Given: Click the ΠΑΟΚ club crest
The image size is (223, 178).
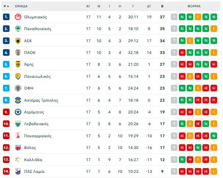Looking at the screenshot, I should (17, 52).
